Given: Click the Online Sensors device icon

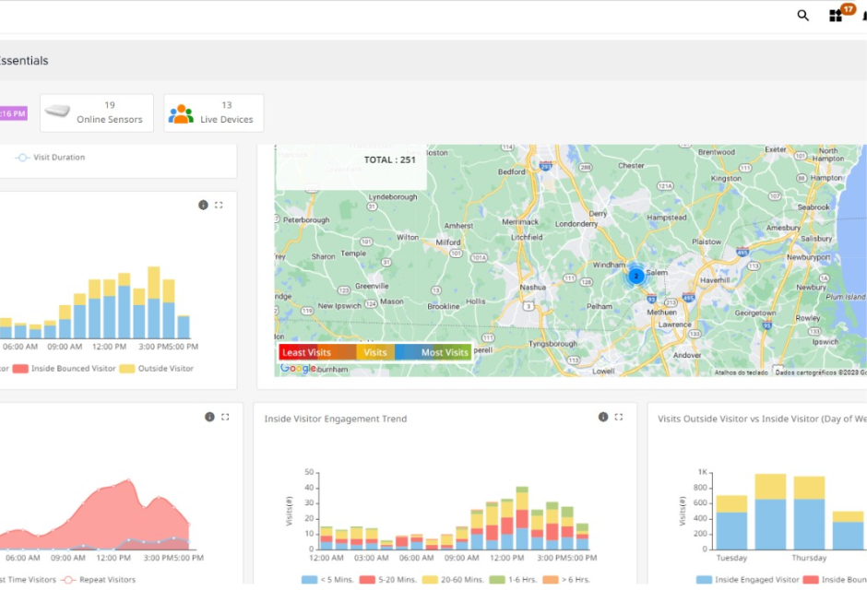Looking at the screenshot, I should (57, 112).
